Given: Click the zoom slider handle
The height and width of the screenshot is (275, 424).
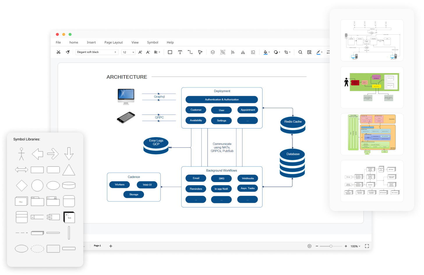Looking at the screenshot, I should [331, 246].
